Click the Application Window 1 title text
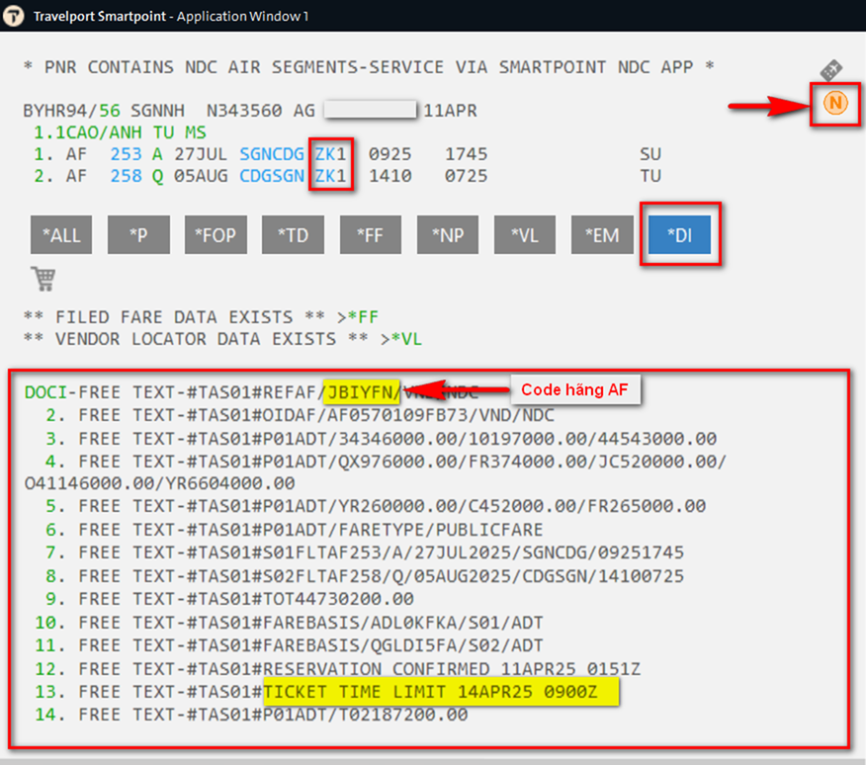Image resolution: width=866 pixels, height=765 pixels. [242, 16]
